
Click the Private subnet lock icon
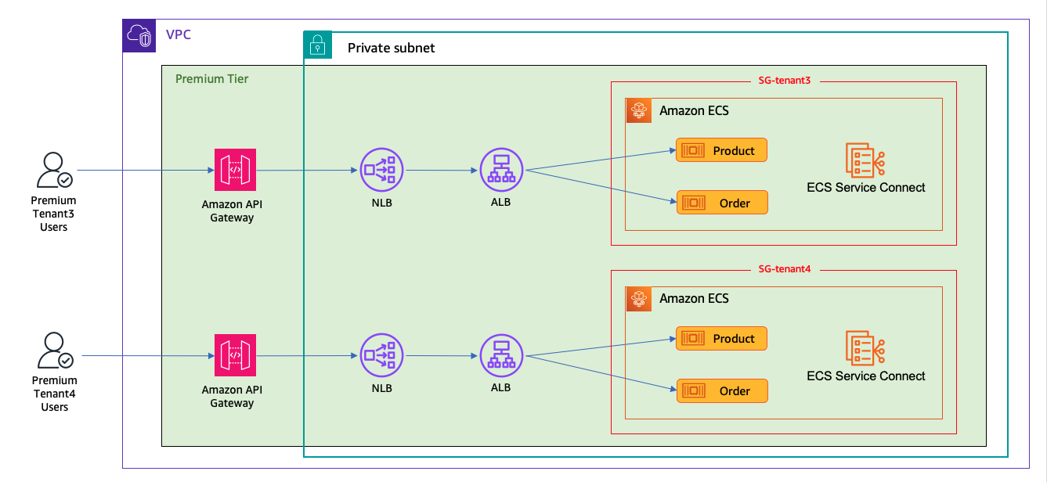pyautogui.click(x=317, y=45)
